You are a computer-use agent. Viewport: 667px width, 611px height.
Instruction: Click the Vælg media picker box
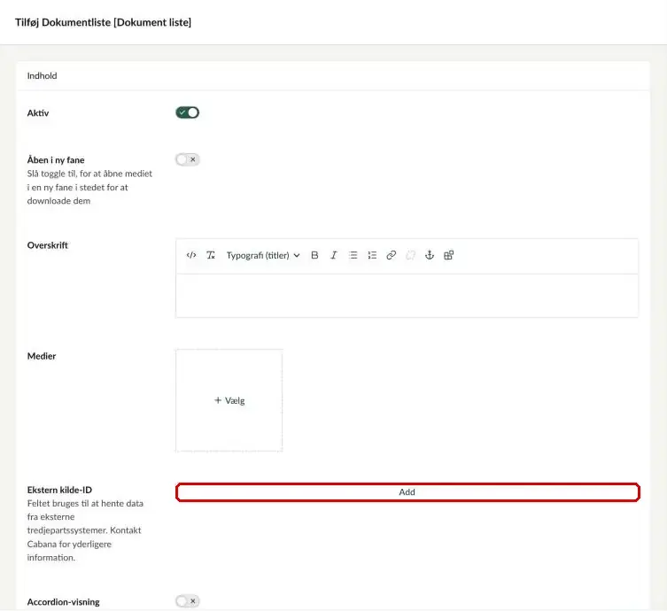pyautogui.click(x=229, y=400)
